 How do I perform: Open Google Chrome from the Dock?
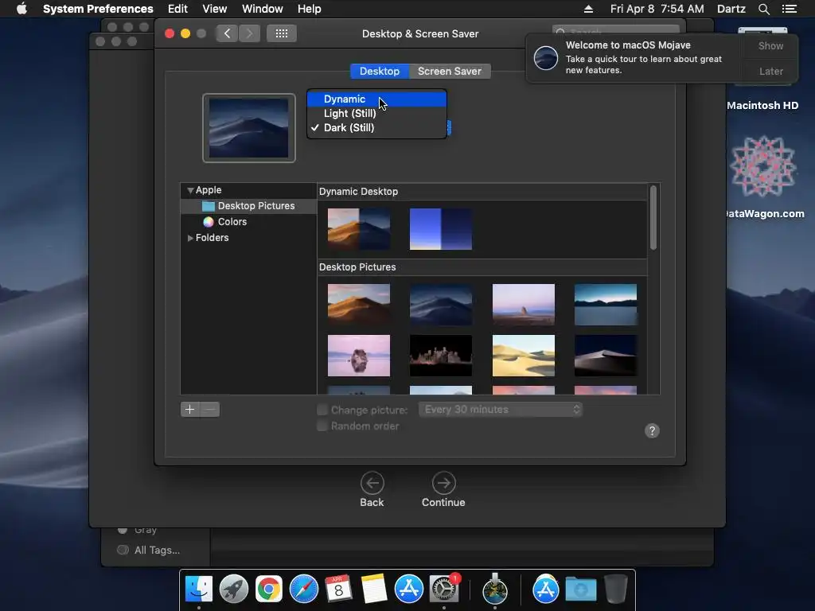point(269,589)
